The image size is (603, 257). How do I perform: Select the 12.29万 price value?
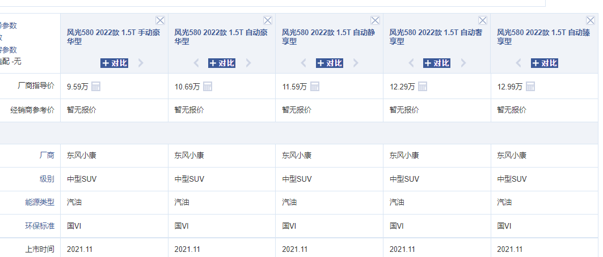pyautogui.click(x=402, y=87)
